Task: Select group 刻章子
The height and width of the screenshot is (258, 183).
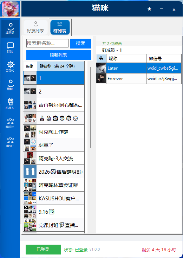Action: pyautogui.click(x=61, y=145)
